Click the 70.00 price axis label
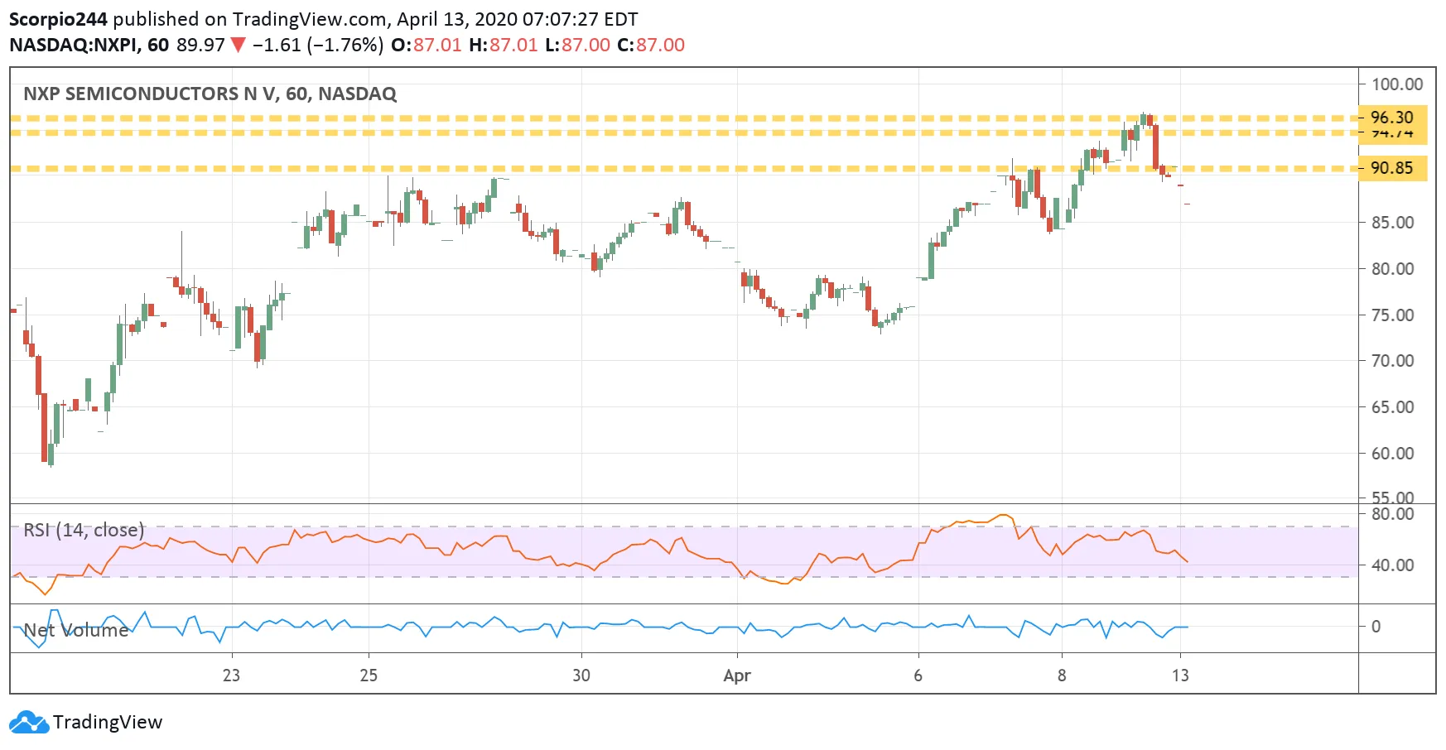Viewport: 1446px width, 750px height. coord(1392,361)
